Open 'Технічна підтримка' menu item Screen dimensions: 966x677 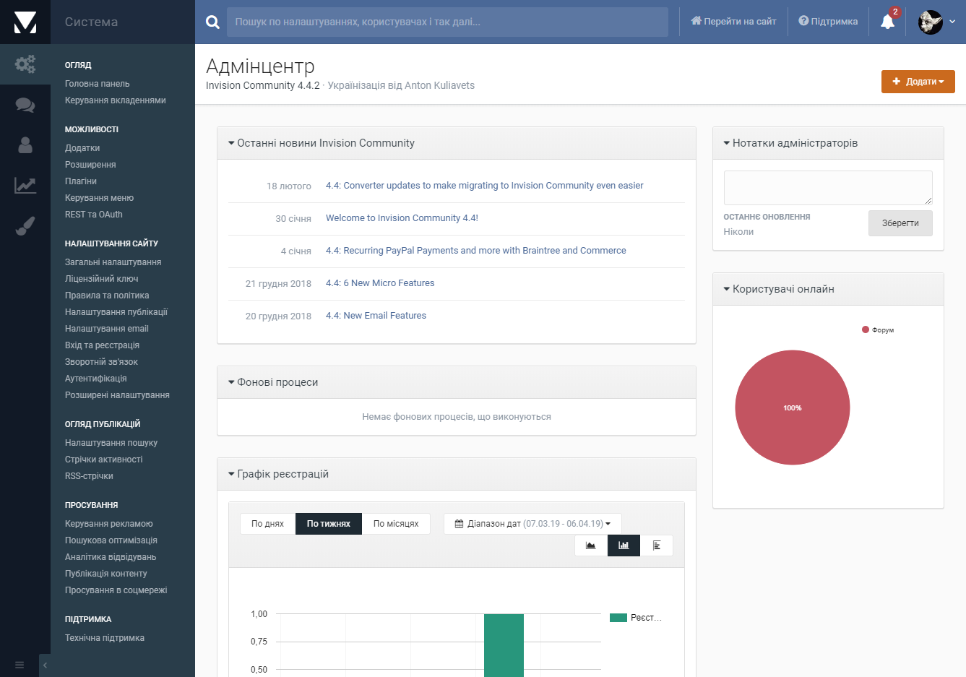[105, 638]
